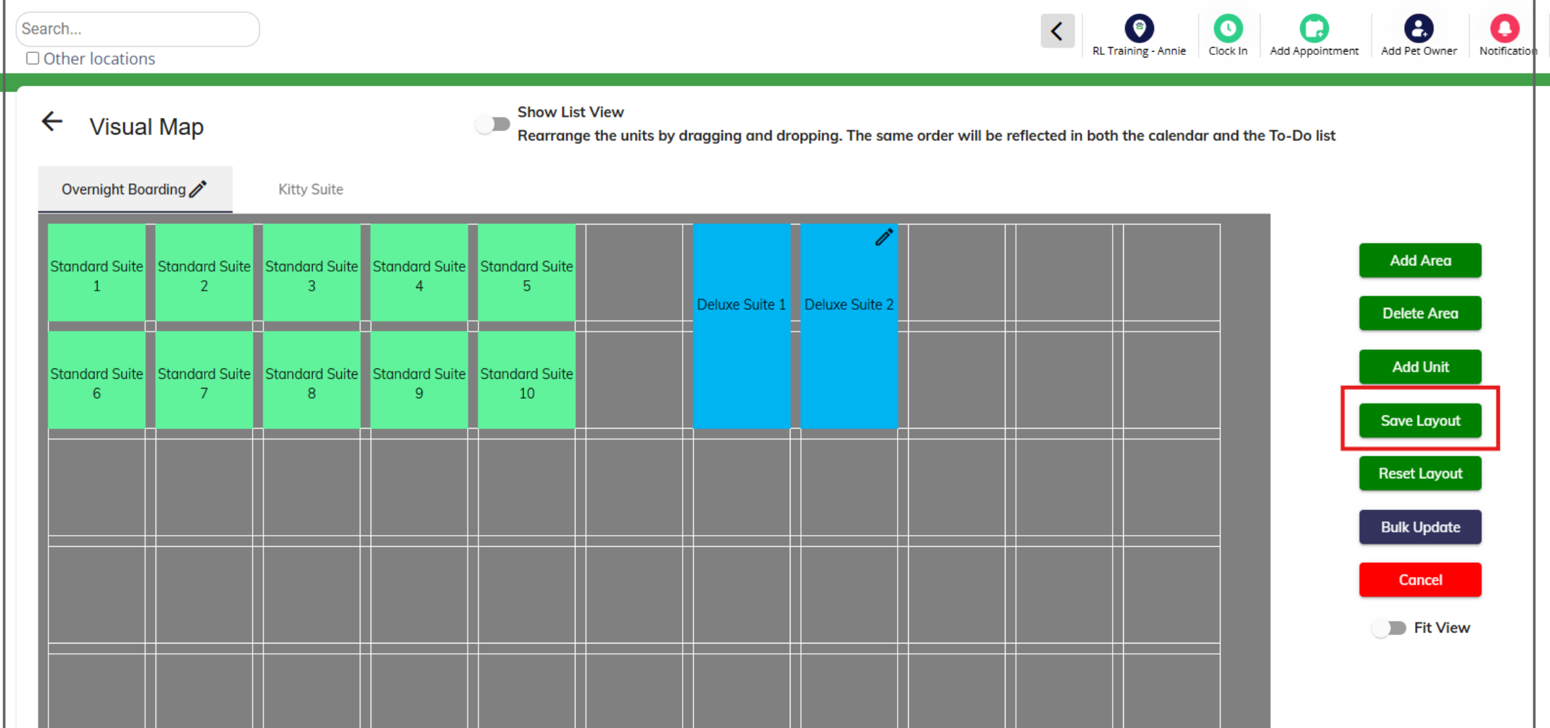
Task: Click the red Cancel button
Action: pos(1420,580)
